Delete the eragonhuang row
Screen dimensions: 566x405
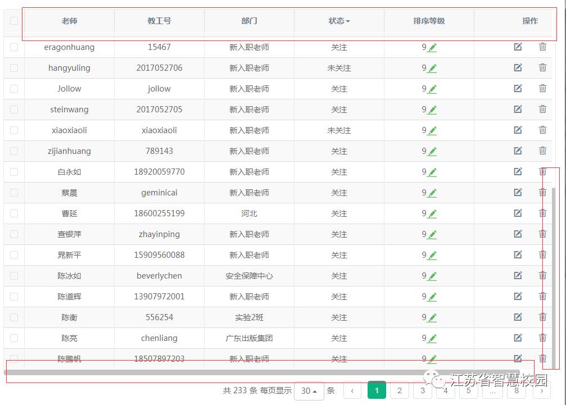click(x=542, y=47)
